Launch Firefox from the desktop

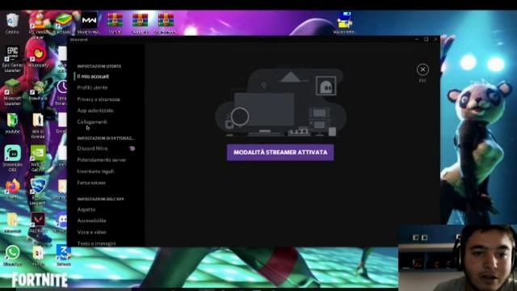pyautogui.click(x=12, y=189)
